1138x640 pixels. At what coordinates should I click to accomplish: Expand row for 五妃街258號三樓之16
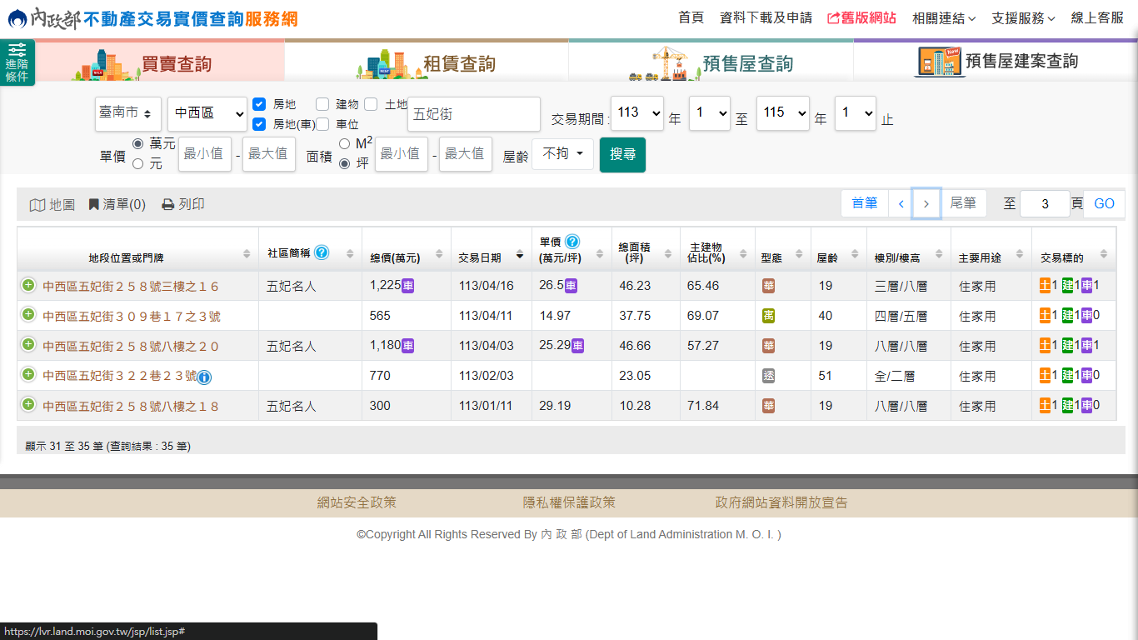[28, 285]
